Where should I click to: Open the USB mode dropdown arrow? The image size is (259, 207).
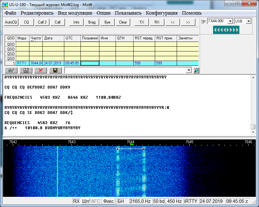tap(249, 21)
